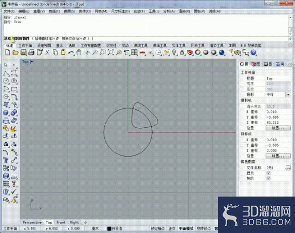Select the Pan hand tool
Image resolution: width=295 pixels, height=233 pixels.
click(x=79, y=52)
